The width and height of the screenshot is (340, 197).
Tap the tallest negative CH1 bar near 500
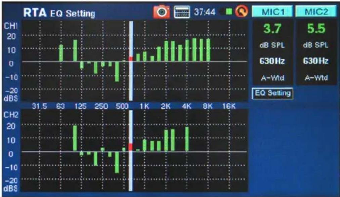[117, 71]
